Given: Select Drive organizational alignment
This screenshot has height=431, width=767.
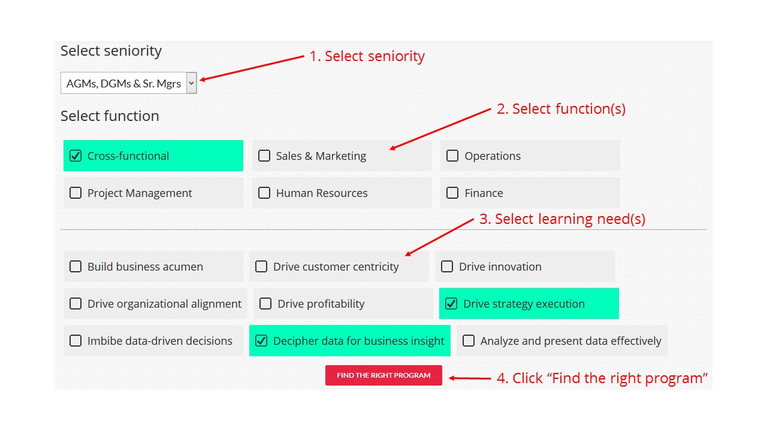Looking at the screenshot, I should (x=75, y=303).
